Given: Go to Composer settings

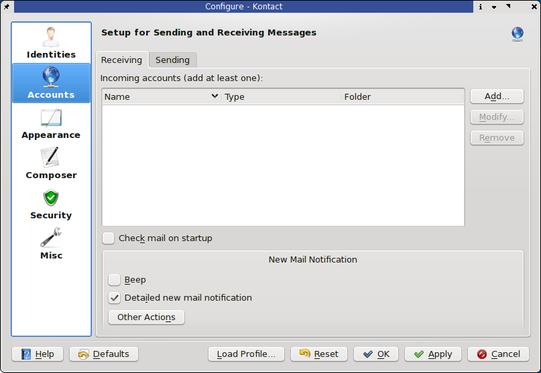Looking at the screenshot, I should 51,163.
